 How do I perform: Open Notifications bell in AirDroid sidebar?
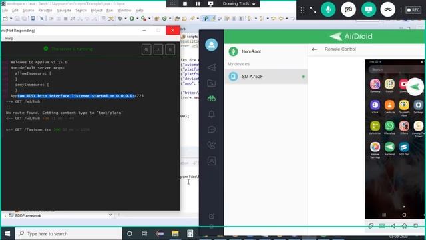[212, 114]
